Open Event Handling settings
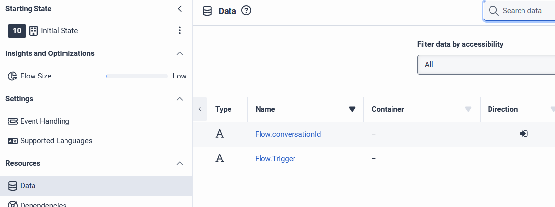Viewport: 555px width, 207px height. point(44,121)
